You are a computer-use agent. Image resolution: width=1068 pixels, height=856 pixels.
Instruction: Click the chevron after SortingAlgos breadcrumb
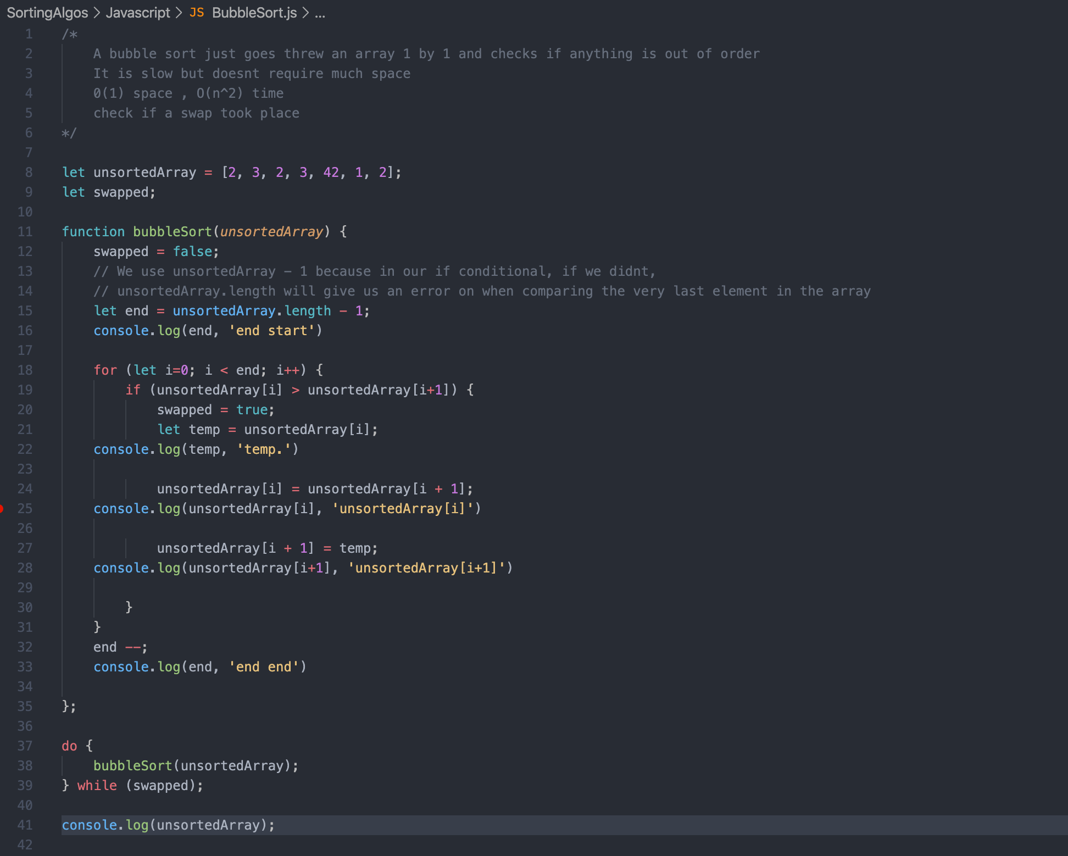97,13
